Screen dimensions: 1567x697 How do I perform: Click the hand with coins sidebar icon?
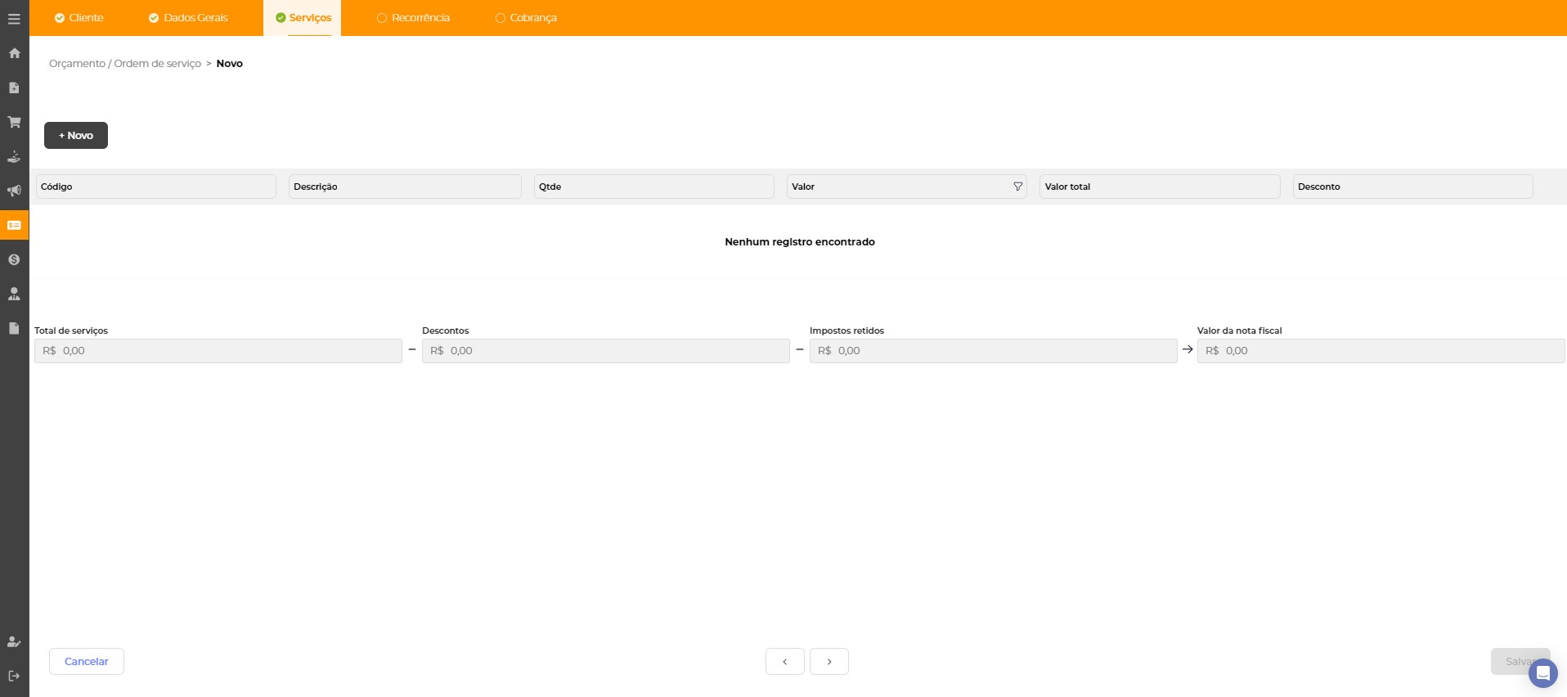(x=14, y=156)
